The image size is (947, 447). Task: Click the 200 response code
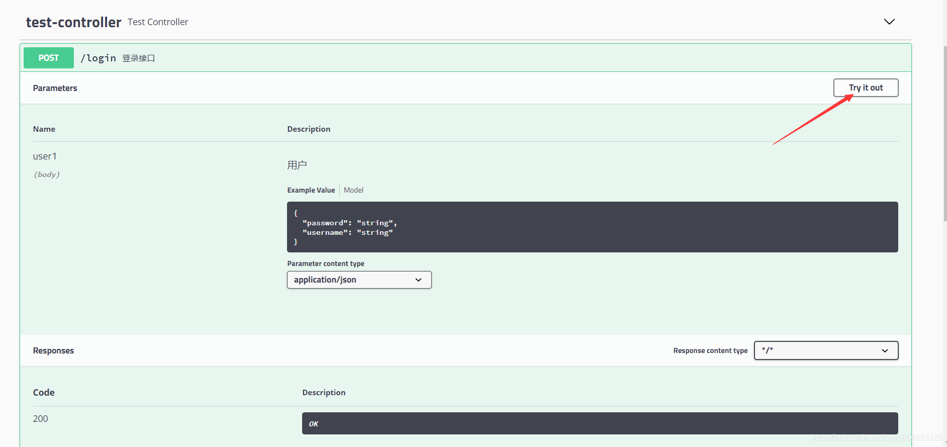40,419
